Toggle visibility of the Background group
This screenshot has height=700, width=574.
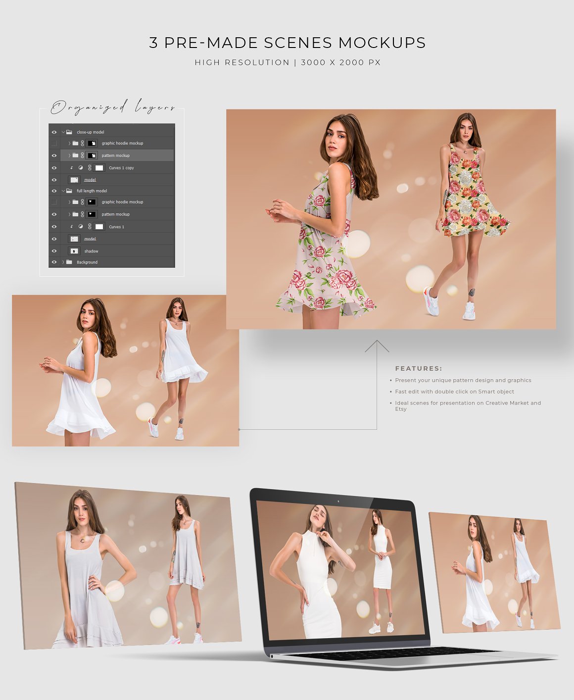point(54,262)
